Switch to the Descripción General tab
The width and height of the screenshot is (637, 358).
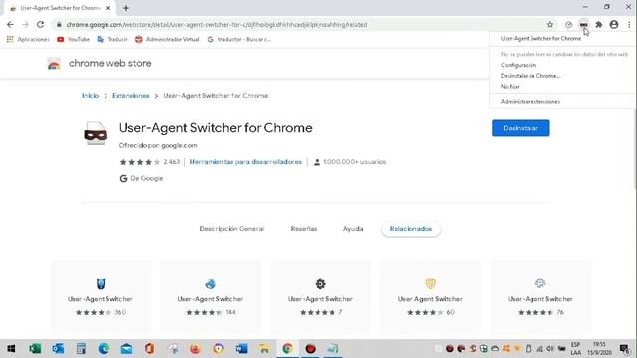coord(232,229)
